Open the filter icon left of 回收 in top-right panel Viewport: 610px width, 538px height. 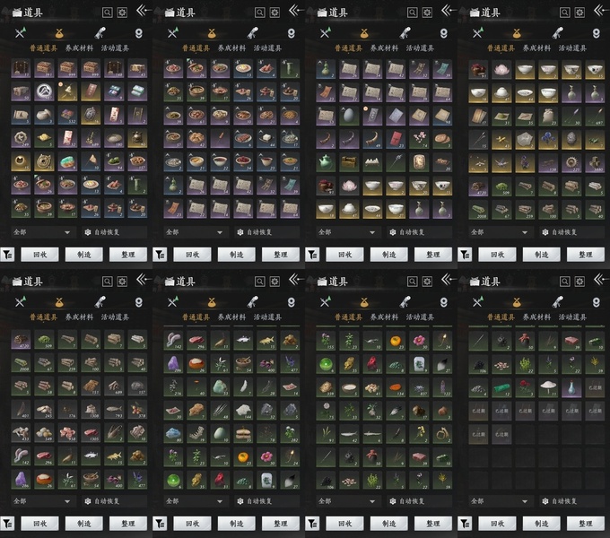tap(465, 255)
